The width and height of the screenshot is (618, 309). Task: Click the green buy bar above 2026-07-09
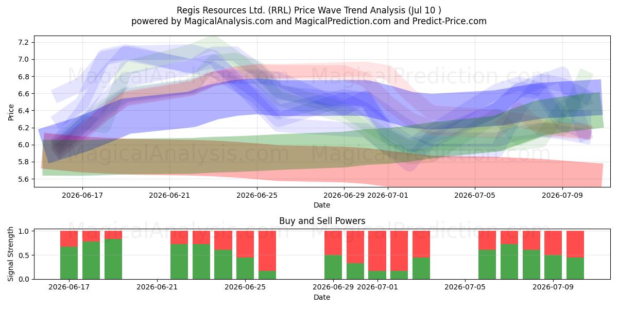coord(554,267)
